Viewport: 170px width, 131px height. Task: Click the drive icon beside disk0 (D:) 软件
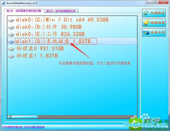point(11,27)
